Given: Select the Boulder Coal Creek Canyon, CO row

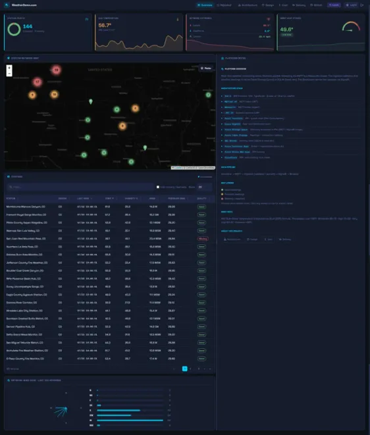Looking at the screenshot, I should tap(110, 270).
